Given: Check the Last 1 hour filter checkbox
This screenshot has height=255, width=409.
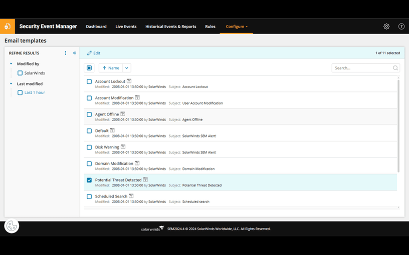Looking at the screenshot, I should 20,92.
